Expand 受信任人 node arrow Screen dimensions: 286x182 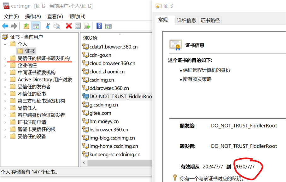pos(5,108)
